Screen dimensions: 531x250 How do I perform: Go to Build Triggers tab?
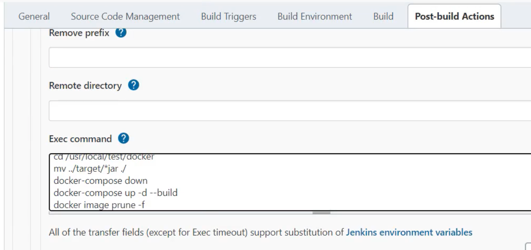click(x=228, y=16)
